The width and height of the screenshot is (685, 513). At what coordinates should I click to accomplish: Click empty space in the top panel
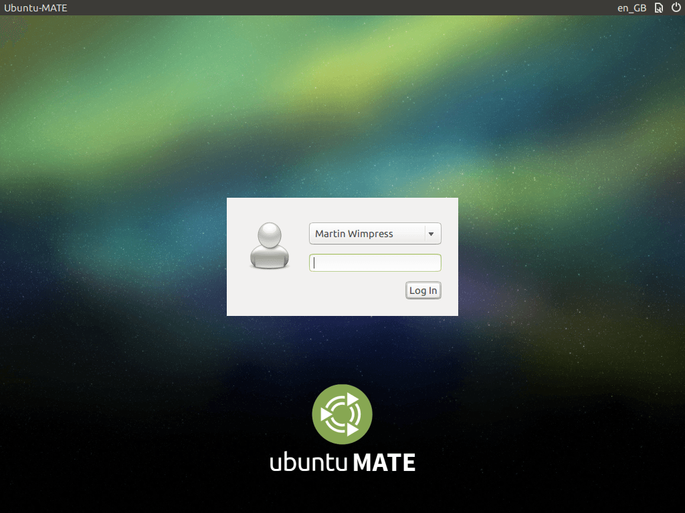[x=334, y=7]
